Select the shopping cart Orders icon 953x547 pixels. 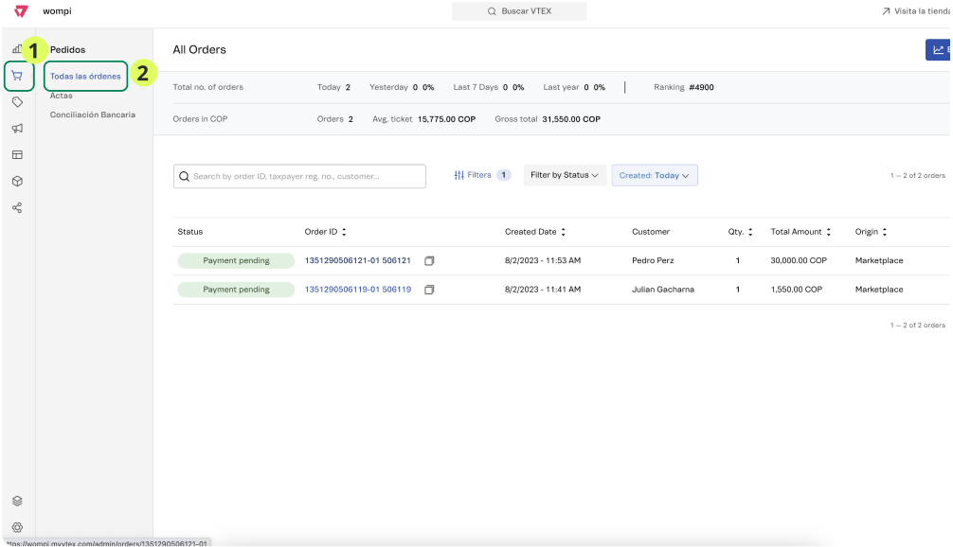[17, 77]
